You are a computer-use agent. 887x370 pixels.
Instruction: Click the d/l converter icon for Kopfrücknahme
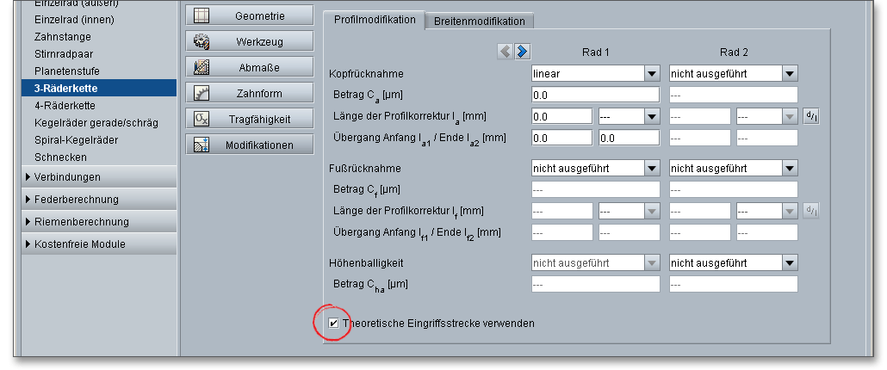pos(810,116)
